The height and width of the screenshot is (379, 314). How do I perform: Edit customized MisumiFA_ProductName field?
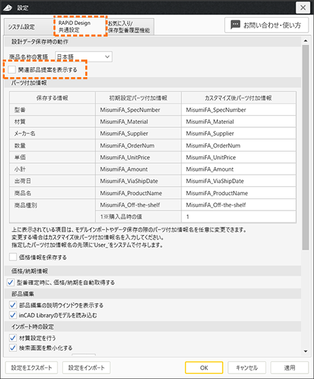click(x=239, y=193)
